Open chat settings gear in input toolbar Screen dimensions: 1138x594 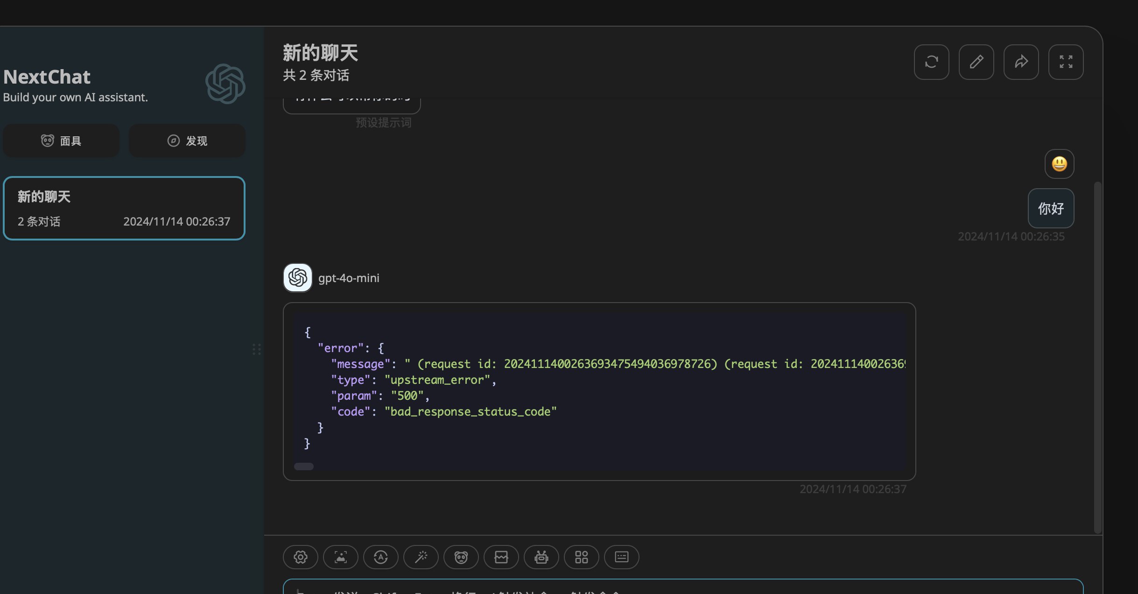coord(300,557)
